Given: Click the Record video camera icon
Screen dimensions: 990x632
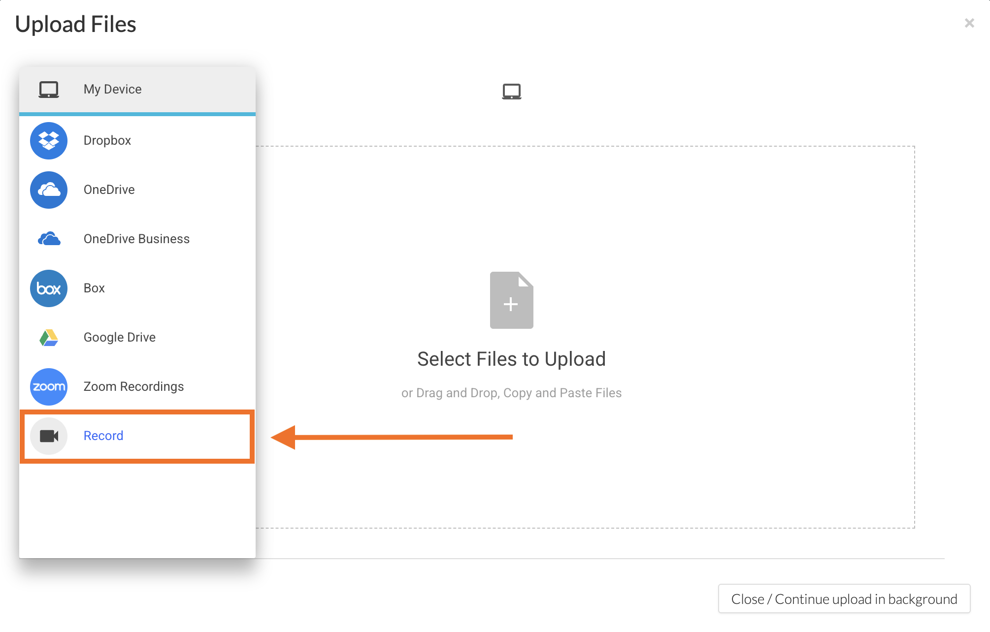Looking at the screenshot, I should 49,436.
